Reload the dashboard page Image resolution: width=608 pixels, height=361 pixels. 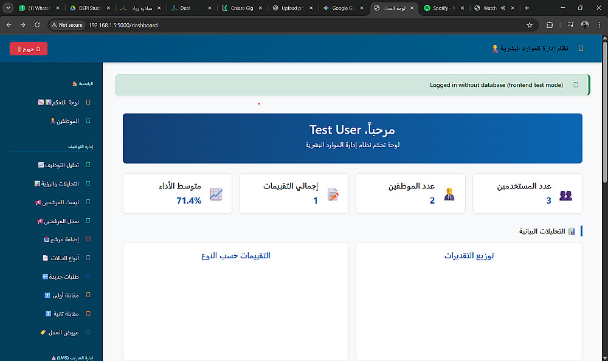(37, 25)
